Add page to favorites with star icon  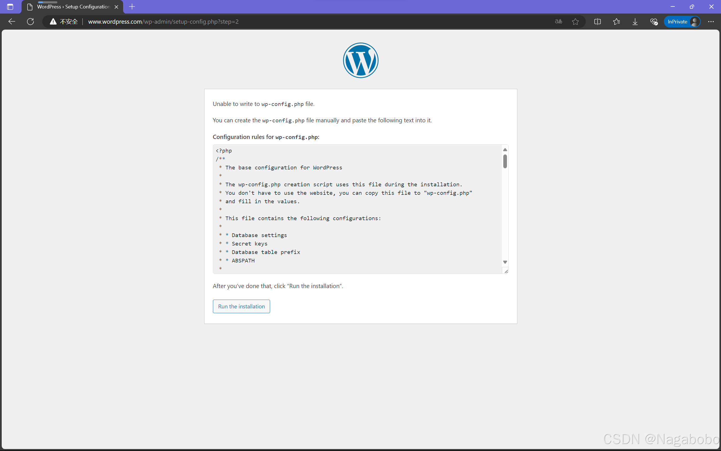[575, 21]
